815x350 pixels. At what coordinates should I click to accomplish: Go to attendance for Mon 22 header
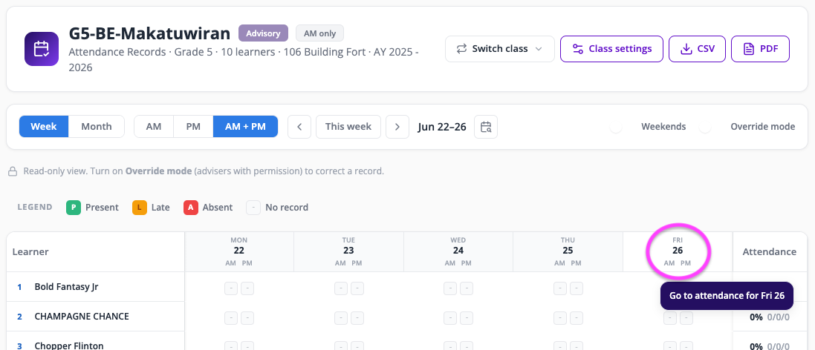(x=239, y=251)
